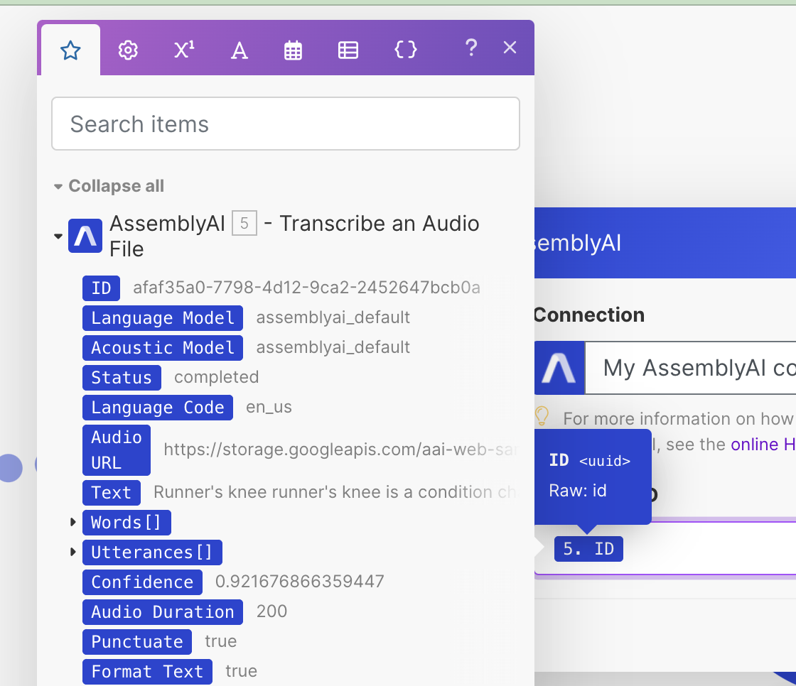Image resolution: width=796 pixels, height=686 pixels.
Task: Click the mapped 5. ID token
Action: pyautogui.click(x=588, y=549)
